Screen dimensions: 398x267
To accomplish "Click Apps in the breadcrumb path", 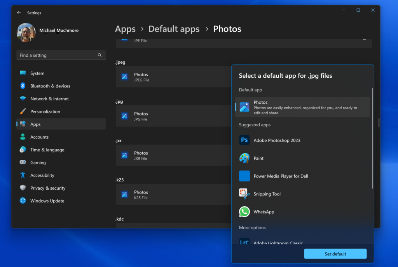I will click(x=125, y=29).
